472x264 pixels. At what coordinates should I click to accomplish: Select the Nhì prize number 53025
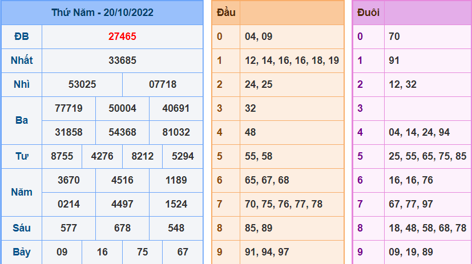[82, 84]
